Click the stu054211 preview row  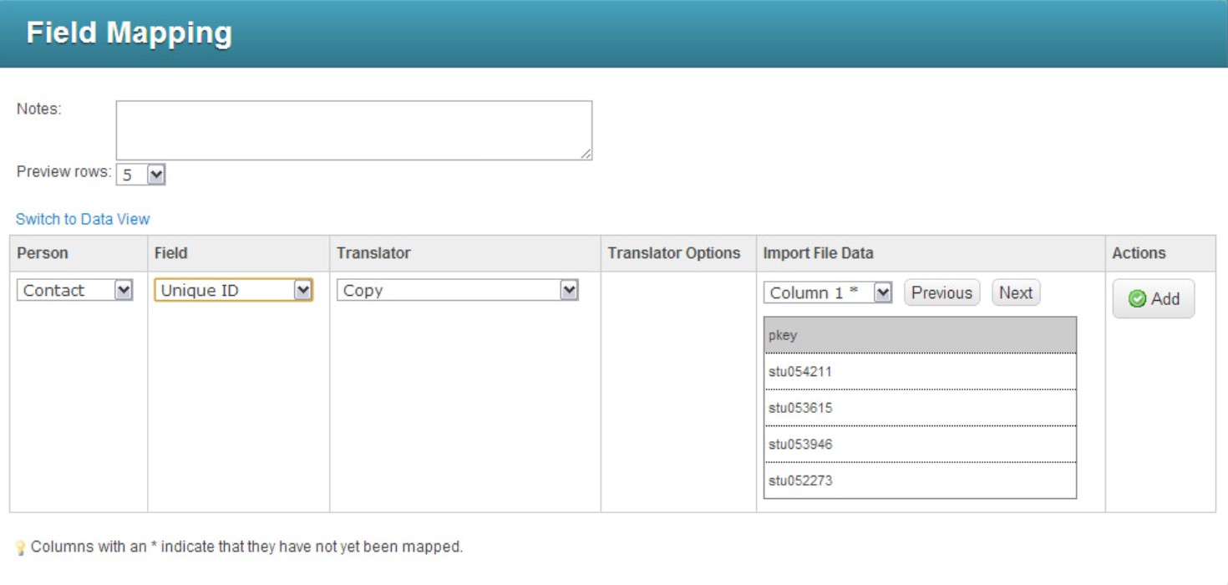coord(920,371)
